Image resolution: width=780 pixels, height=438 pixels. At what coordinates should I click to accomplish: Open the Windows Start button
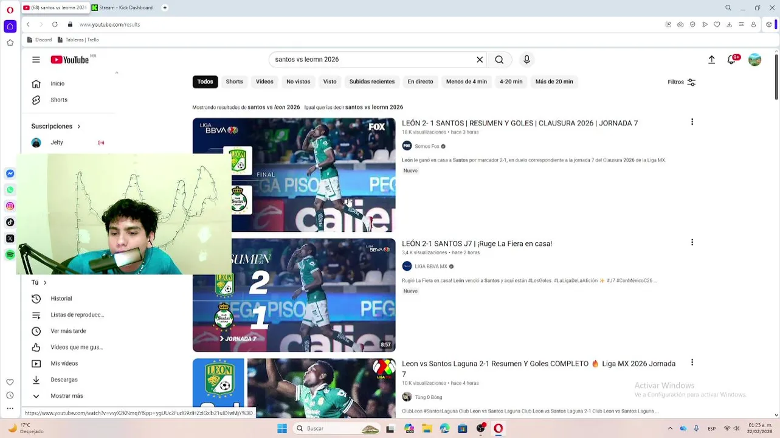282,428
